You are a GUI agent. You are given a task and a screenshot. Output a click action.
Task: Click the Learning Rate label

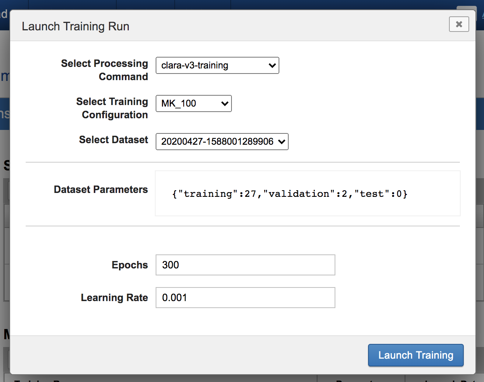click(114, 298)
